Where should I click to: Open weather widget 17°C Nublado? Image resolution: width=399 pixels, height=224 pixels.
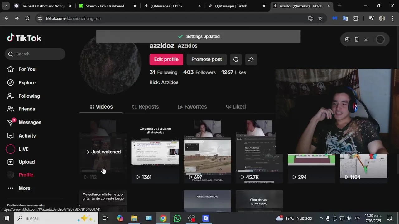point(294,218)
